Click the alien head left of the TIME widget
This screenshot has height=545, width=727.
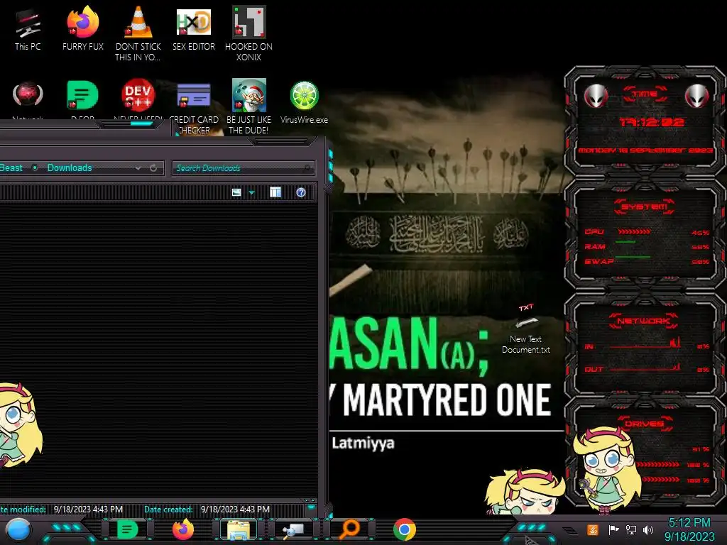tap(596, 97)
